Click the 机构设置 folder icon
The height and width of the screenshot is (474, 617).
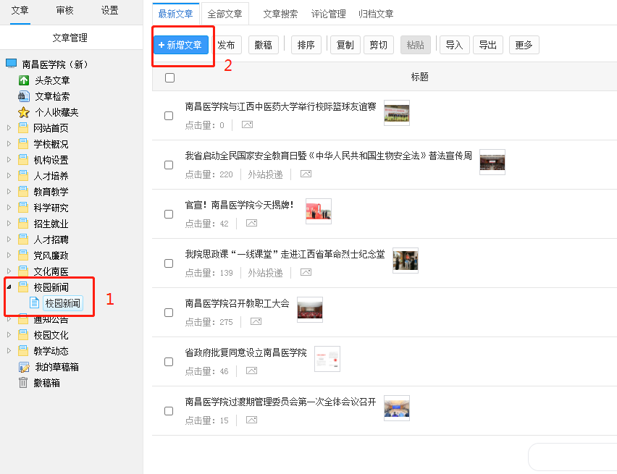[23, 160]
